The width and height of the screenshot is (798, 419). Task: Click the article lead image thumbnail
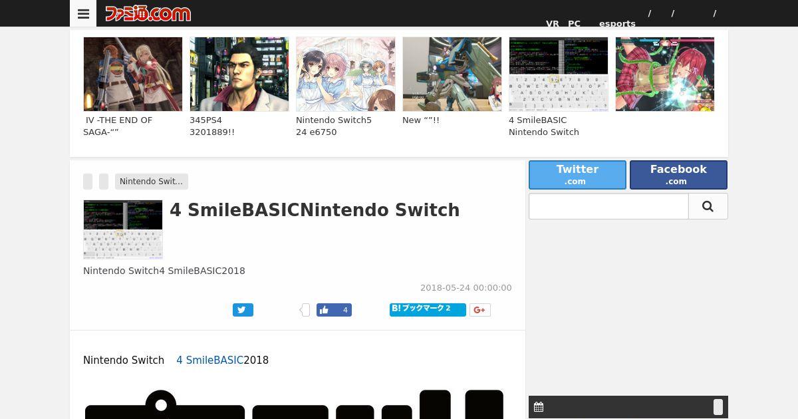click(x=123, y=229)
